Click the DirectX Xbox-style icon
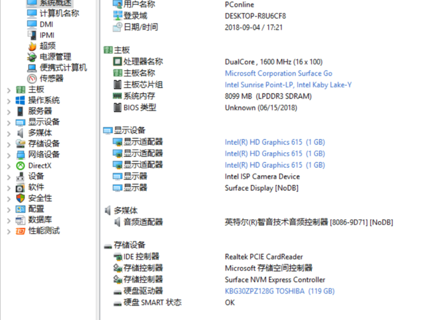 pos(20,165)
